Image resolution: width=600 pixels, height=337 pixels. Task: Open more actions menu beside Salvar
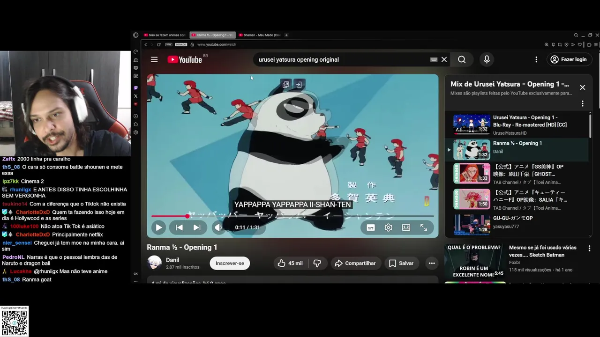click(432, 263)
